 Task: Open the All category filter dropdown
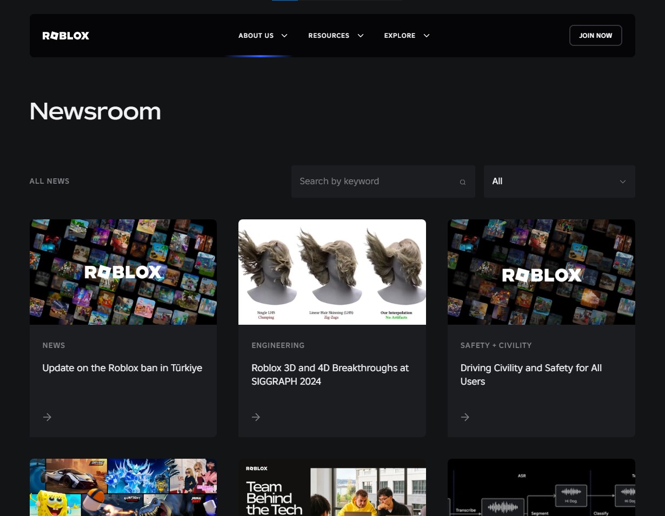(x=559, y=182)
